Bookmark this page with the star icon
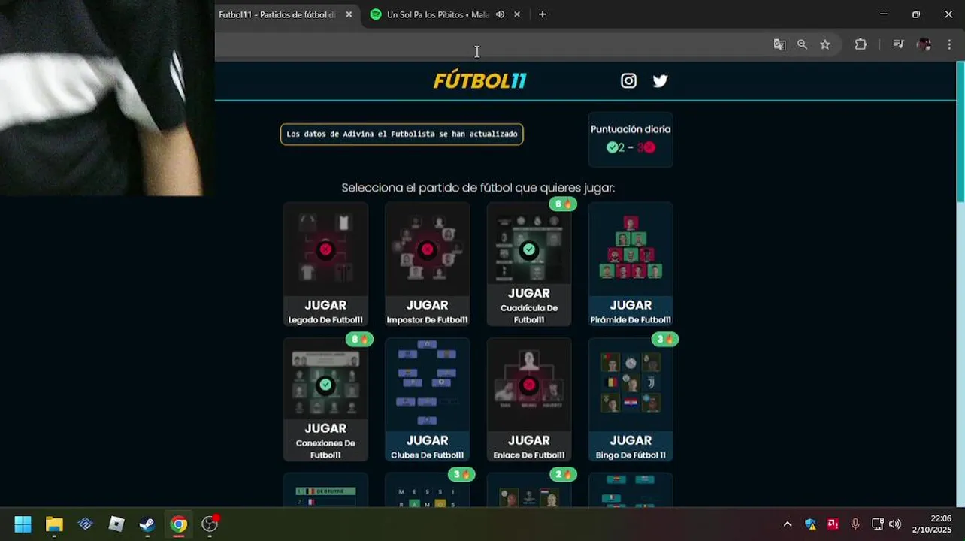 click(x=825, y=44)
